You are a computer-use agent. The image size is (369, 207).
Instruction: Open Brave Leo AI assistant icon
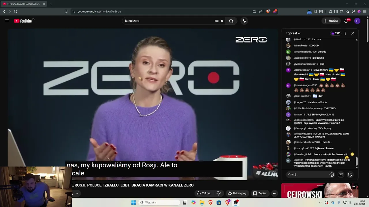click(347, 11)
